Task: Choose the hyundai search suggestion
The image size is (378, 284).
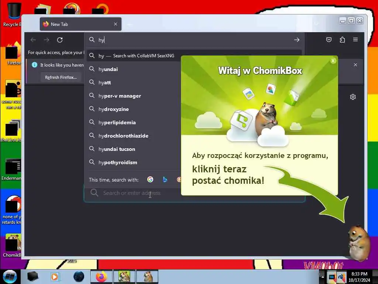Action: point(134,69)
